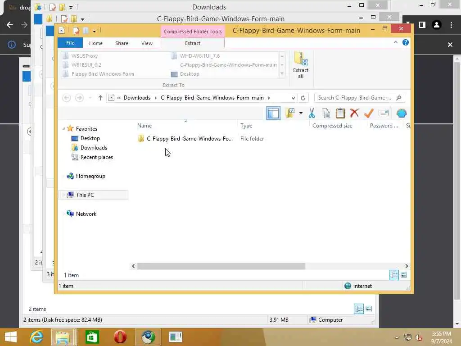Click the Extract To gallery up arrow
Screen dimensions: 461x346
[282, 56]
